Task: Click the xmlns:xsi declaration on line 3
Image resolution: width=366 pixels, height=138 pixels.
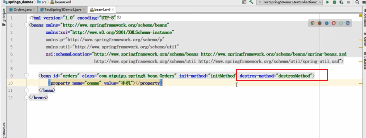Action: point(110,32)
